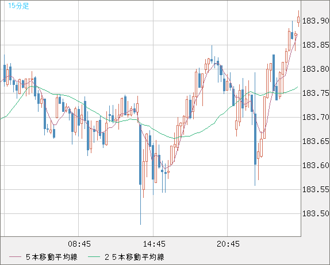Image resolution: width=330 pixels, height=265 pixels.
Task: Click the 08:45 time axis label
Action: tap(79, 244)
